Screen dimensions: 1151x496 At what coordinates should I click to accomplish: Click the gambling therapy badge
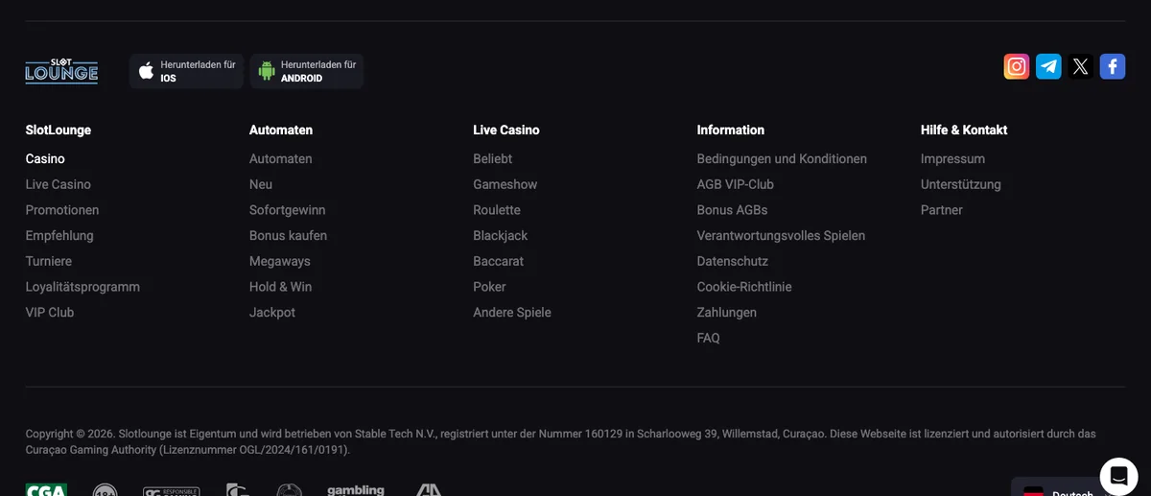tap(356, 490)
